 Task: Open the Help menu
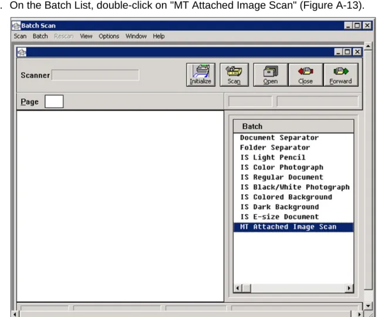(158, 36)
